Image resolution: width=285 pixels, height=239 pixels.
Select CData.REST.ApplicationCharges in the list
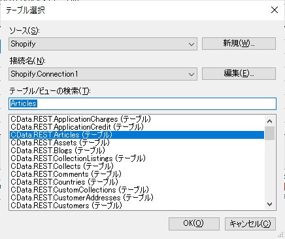137,119
